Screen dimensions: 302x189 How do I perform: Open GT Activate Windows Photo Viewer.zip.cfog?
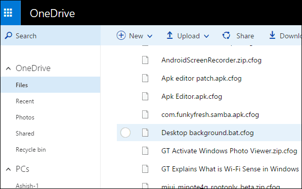(x=229, y=151)
